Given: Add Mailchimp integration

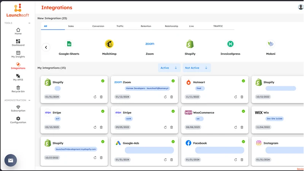Looking at the screenshot, I should coord(109,48).
